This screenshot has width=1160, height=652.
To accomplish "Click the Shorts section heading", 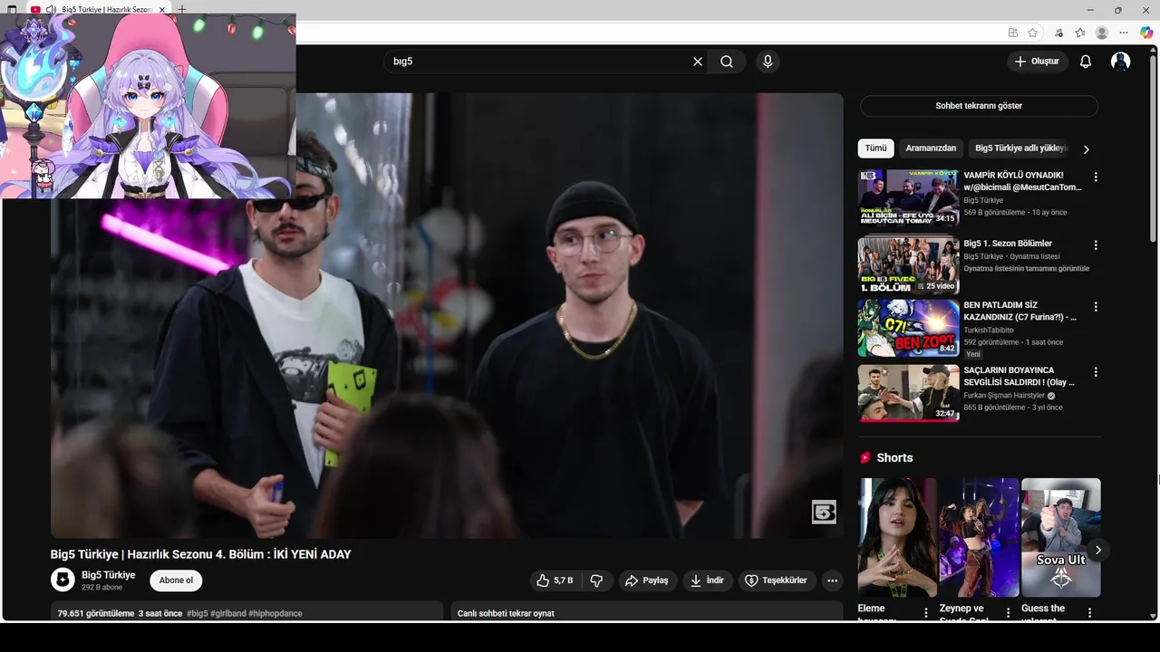I will (894, 458).
